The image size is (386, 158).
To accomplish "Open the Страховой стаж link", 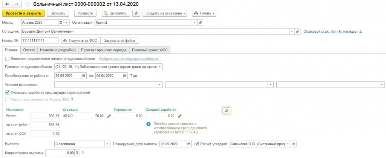I will pos(333,32).
